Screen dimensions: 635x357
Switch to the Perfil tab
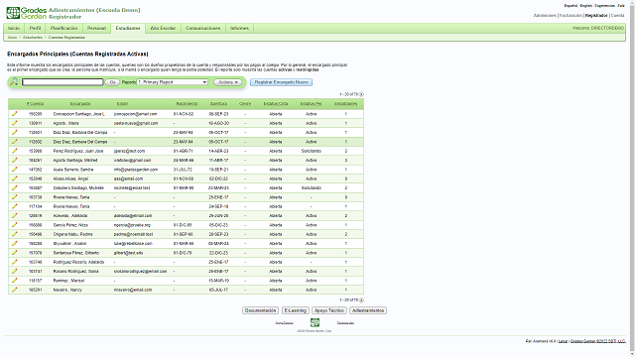(x=36, y=29)
